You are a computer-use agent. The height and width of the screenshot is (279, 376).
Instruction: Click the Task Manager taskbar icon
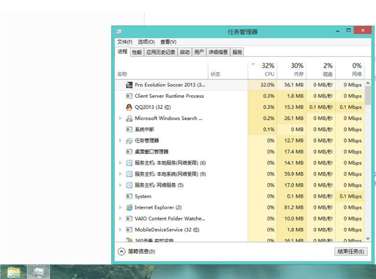point(39,271)
